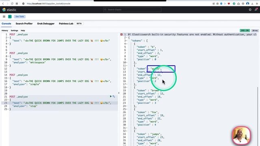Reload the page with the refresh icon
Screen dimensions: 260x146
(12, 4)
